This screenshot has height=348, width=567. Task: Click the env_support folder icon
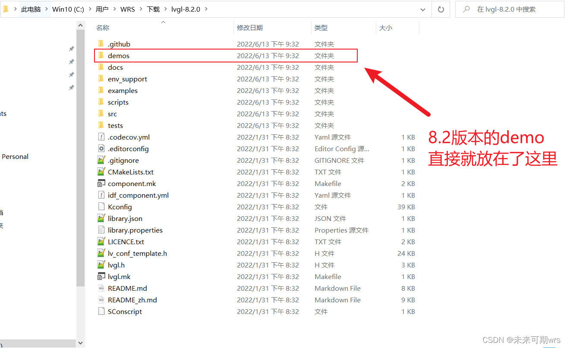point(101,79)
